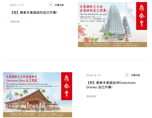Open the New York skyscraper banner image
Screen dimensions: 152x118
click(112, 24)
